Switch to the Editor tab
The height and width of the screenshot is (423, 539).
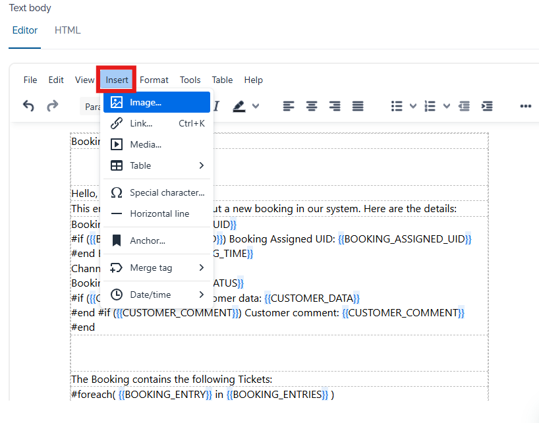click(x=25, y=30)
